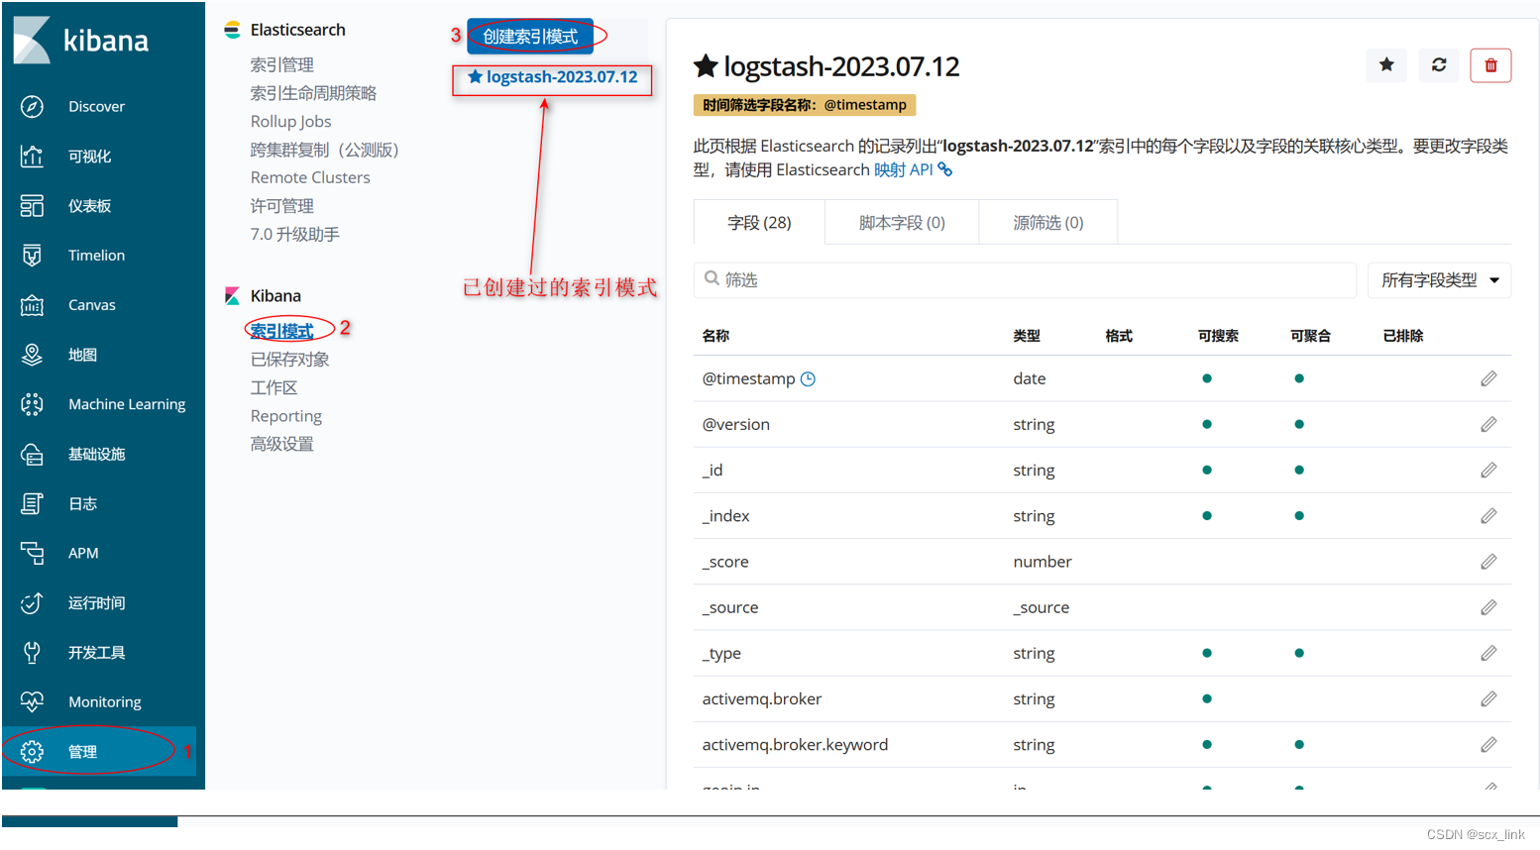Edit the _type field pencil icon
1540x850 pixels.
pyautogui.click(x=1488, y=653)
